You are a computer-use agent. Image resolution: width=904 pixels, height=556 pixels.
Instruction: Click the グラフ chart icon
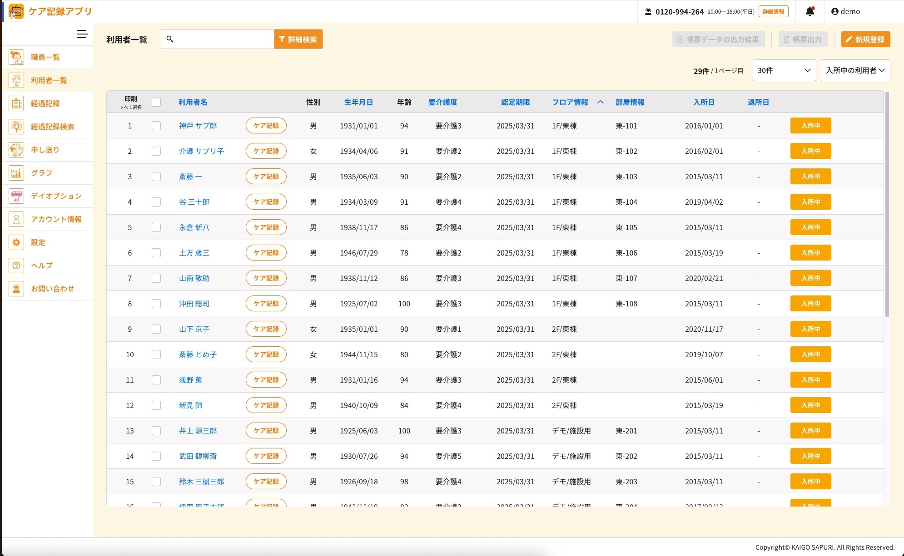[x=16, y=173]
